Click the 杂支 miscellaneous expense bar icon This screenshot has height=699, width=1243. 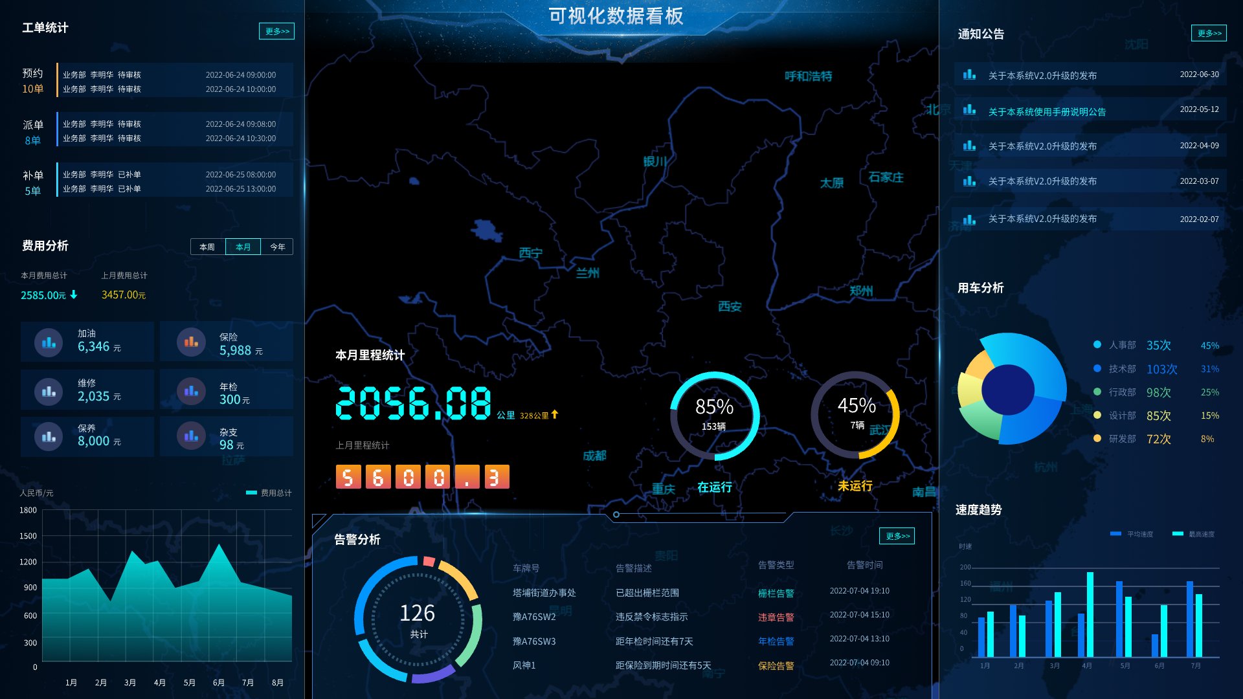tap(190, 436)
